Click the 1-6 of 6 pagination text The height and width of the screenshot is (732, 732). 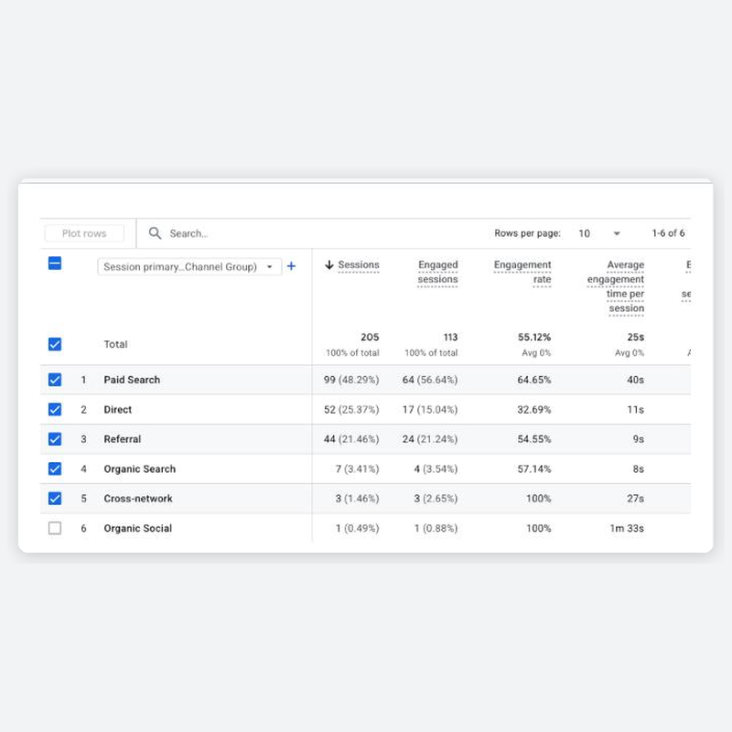668,233
